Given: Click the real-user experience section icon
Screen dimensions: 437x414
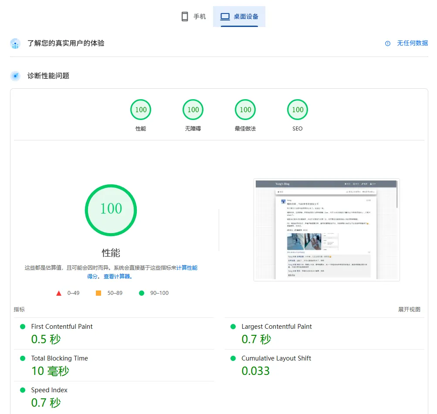Looking at the screenshot, I should click(15, 43).
